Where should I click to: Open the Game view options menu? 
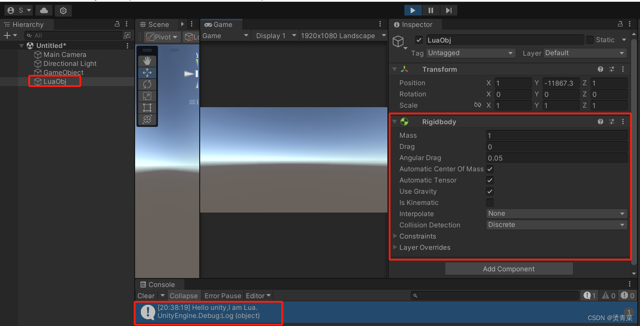click(381, 24)
